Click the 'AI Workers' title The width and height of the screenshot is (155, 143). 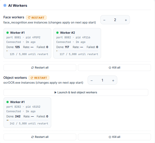pyautogui.click(x=18, y=6)
